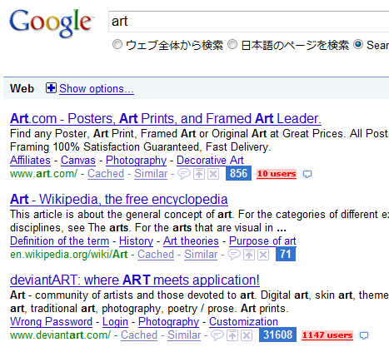Screen dimensions: 389x352
Task: Open deviantART: where ART meets application! title
Action: [135, 280]
